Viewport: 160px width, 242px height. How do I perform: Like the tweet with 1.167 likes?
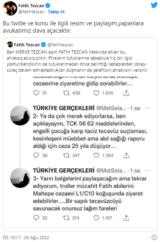pyautogui.click(x=96, y=218)
